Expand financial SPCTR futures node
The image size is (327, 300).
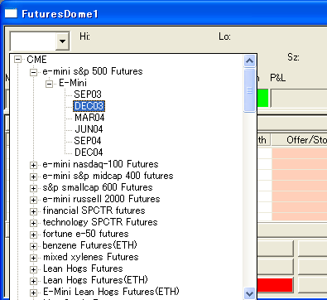click(x=33, y=211)
